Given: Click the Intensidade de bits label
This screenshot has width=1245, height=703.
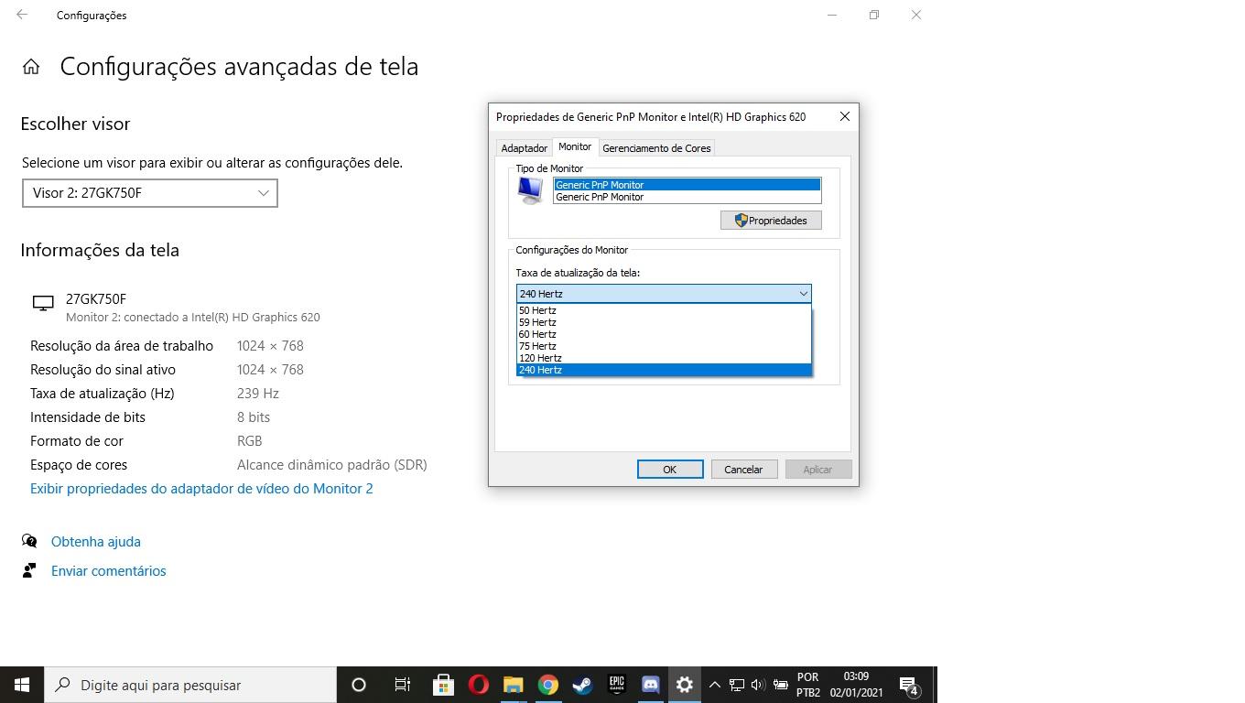Looking at the screenshot, I should (x=88, y=417).
